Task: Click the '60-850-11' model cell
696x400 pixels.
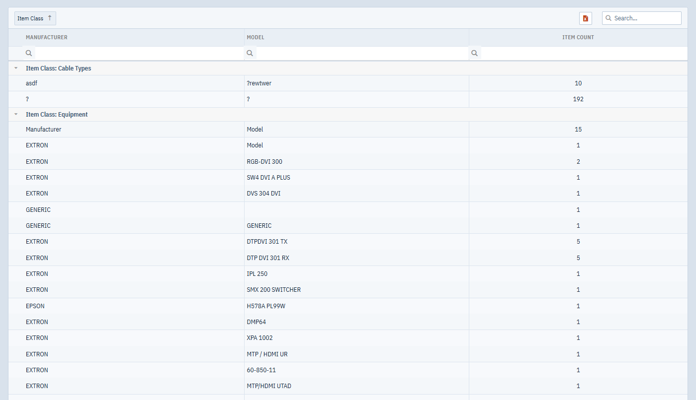Action: point(356,370)
